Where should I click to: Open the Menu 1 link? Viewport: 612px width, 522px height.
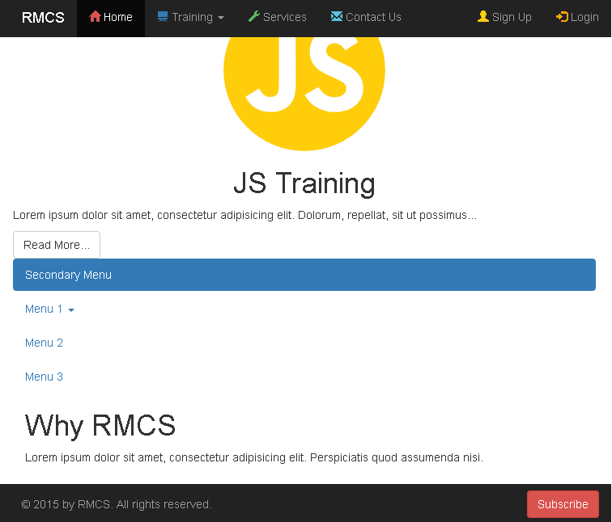tap(44, 309)
